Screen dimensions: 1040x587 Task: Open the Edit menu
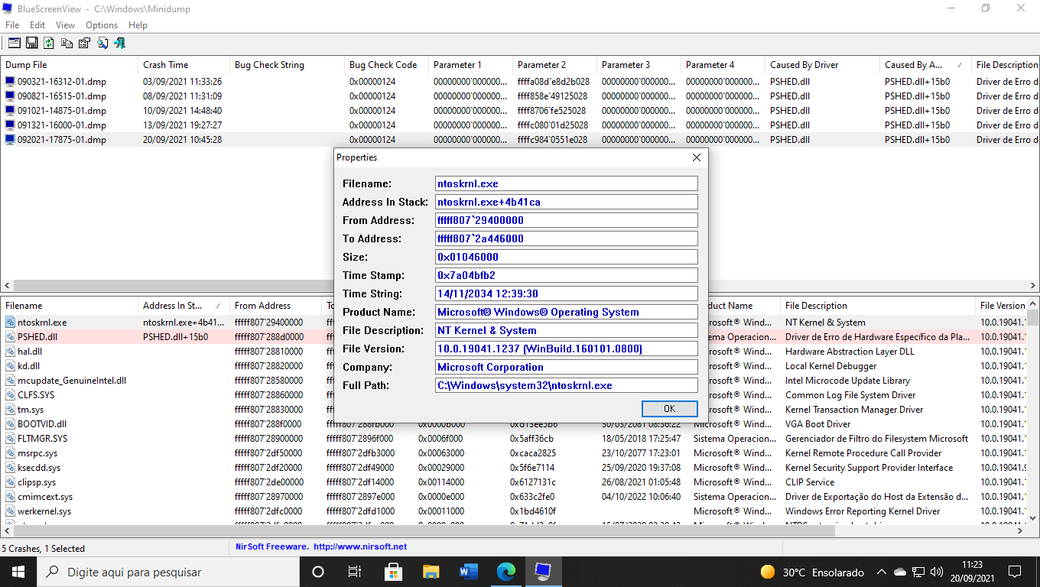tap(37, 25)
